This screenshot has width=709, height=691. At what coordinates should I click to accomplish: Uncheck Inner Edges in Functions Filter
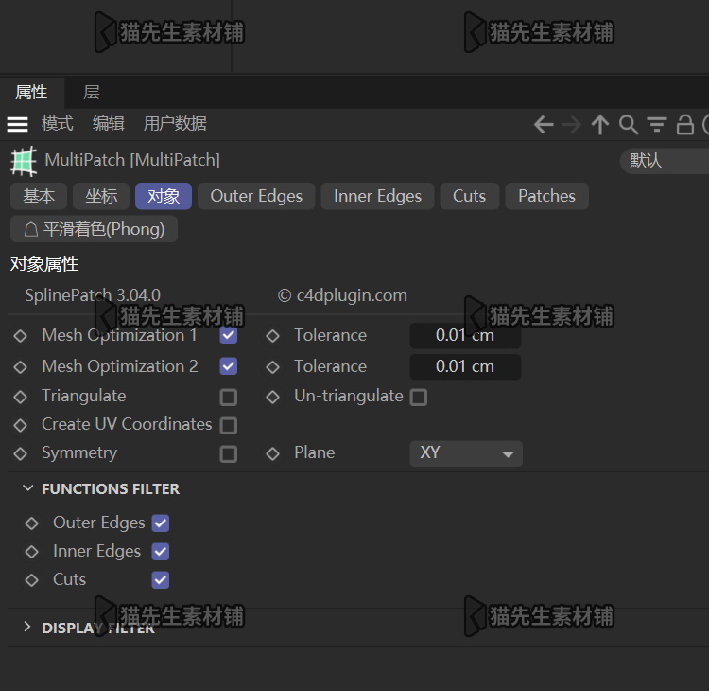coord(161,552)
